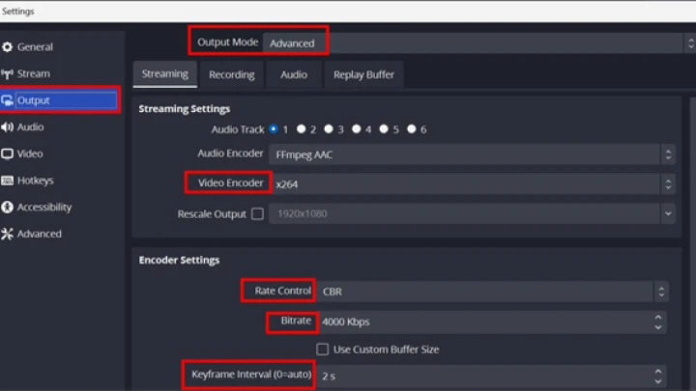Viewport: 696px width, 391px height.
Task: Expand the Audio Encoder FFmpeg AAC dropdown
Action: pos(472,154)
